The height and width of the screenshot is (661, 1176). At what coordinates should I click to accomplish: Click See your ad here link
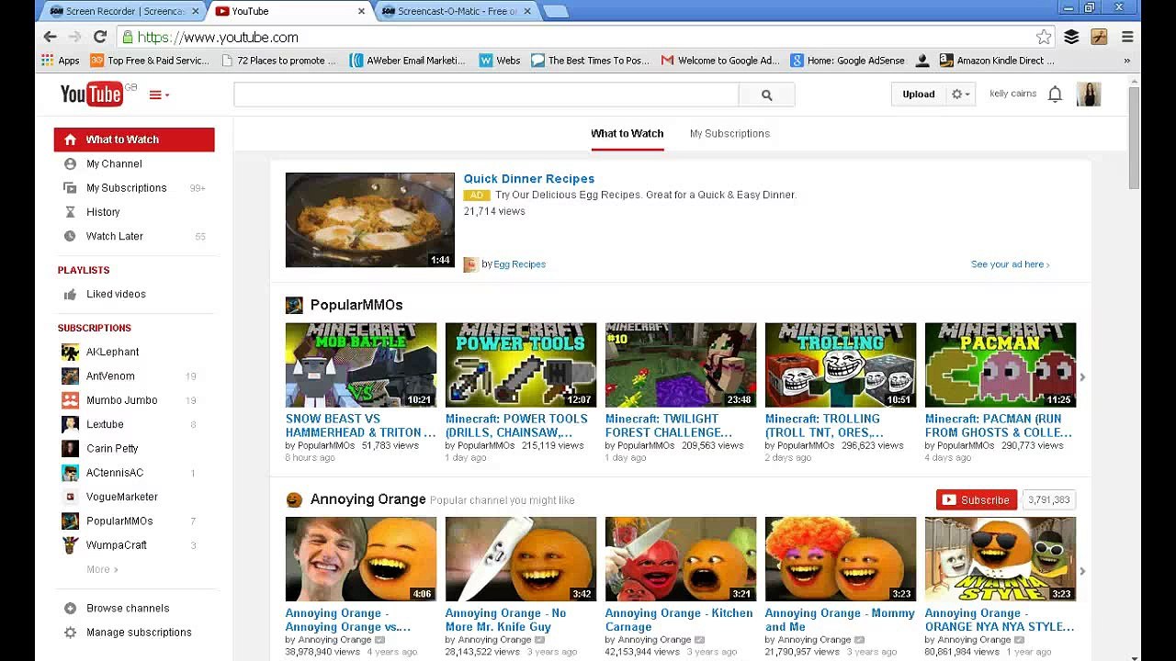tap(1010, 264)
